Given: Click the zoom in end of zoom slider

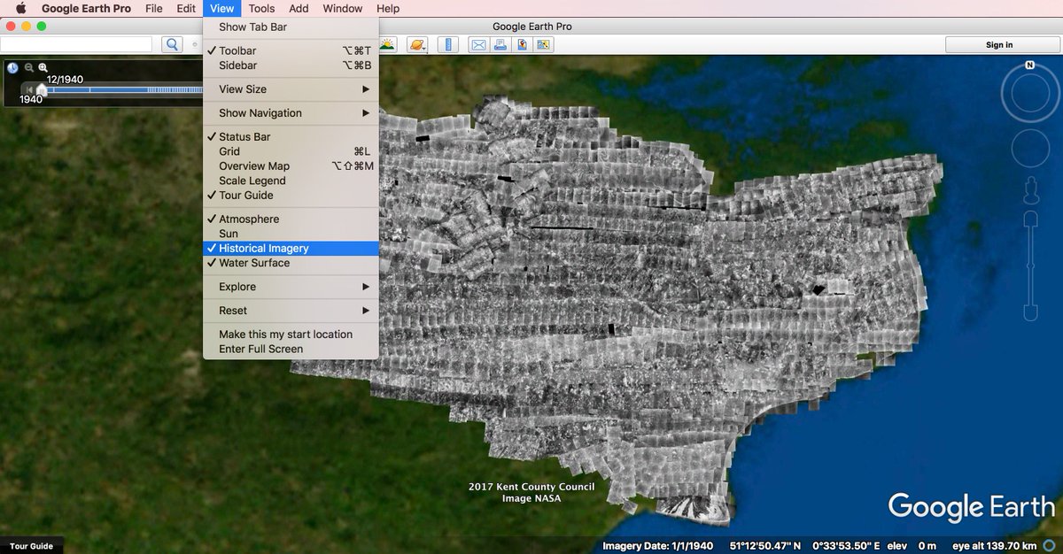Looking at the screenshot, I should pos(1029,219).
